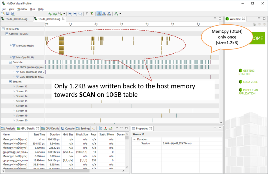The width and height of the screenshot is (268, 174).
Task: Toggle filter funnel on MemCpy (DtoH) row
Action: click(14, 57)
